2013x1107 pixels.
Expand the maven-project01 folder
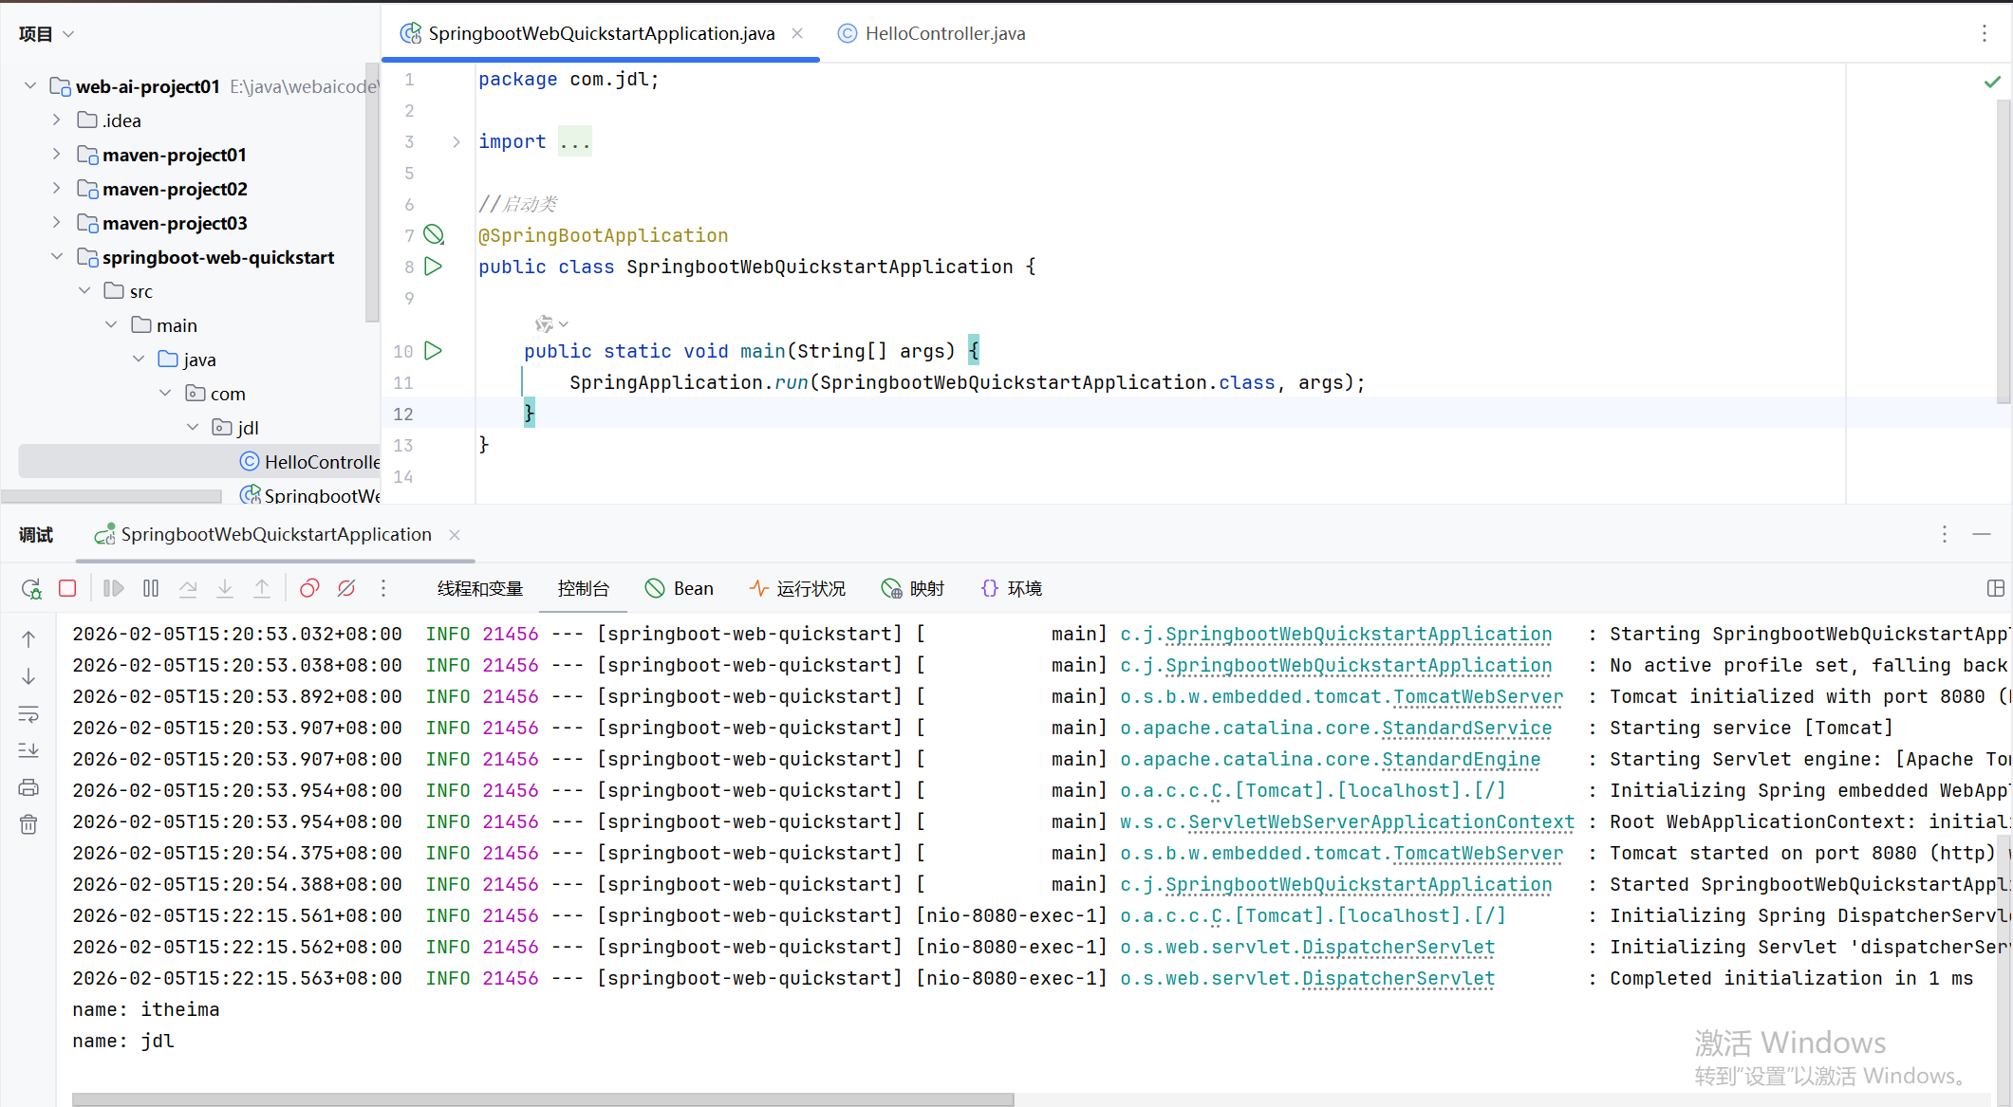pos(56,155)
